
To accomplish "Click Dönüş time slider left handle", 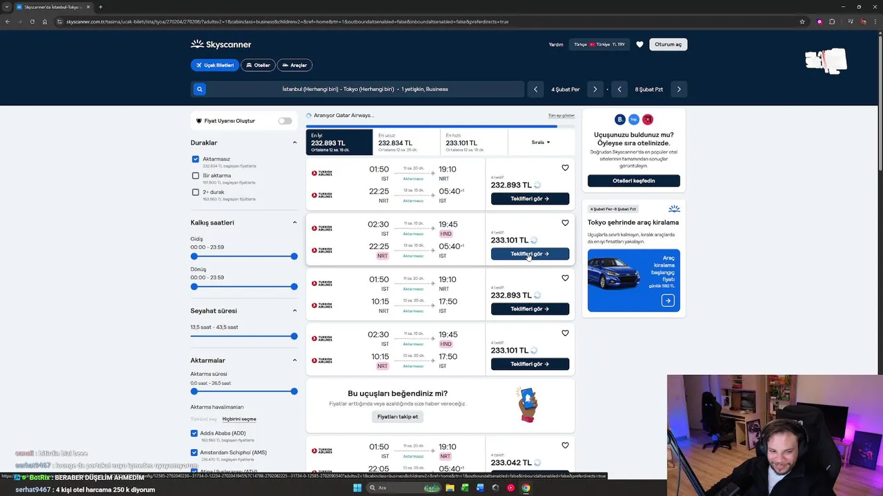I will 194,287.
